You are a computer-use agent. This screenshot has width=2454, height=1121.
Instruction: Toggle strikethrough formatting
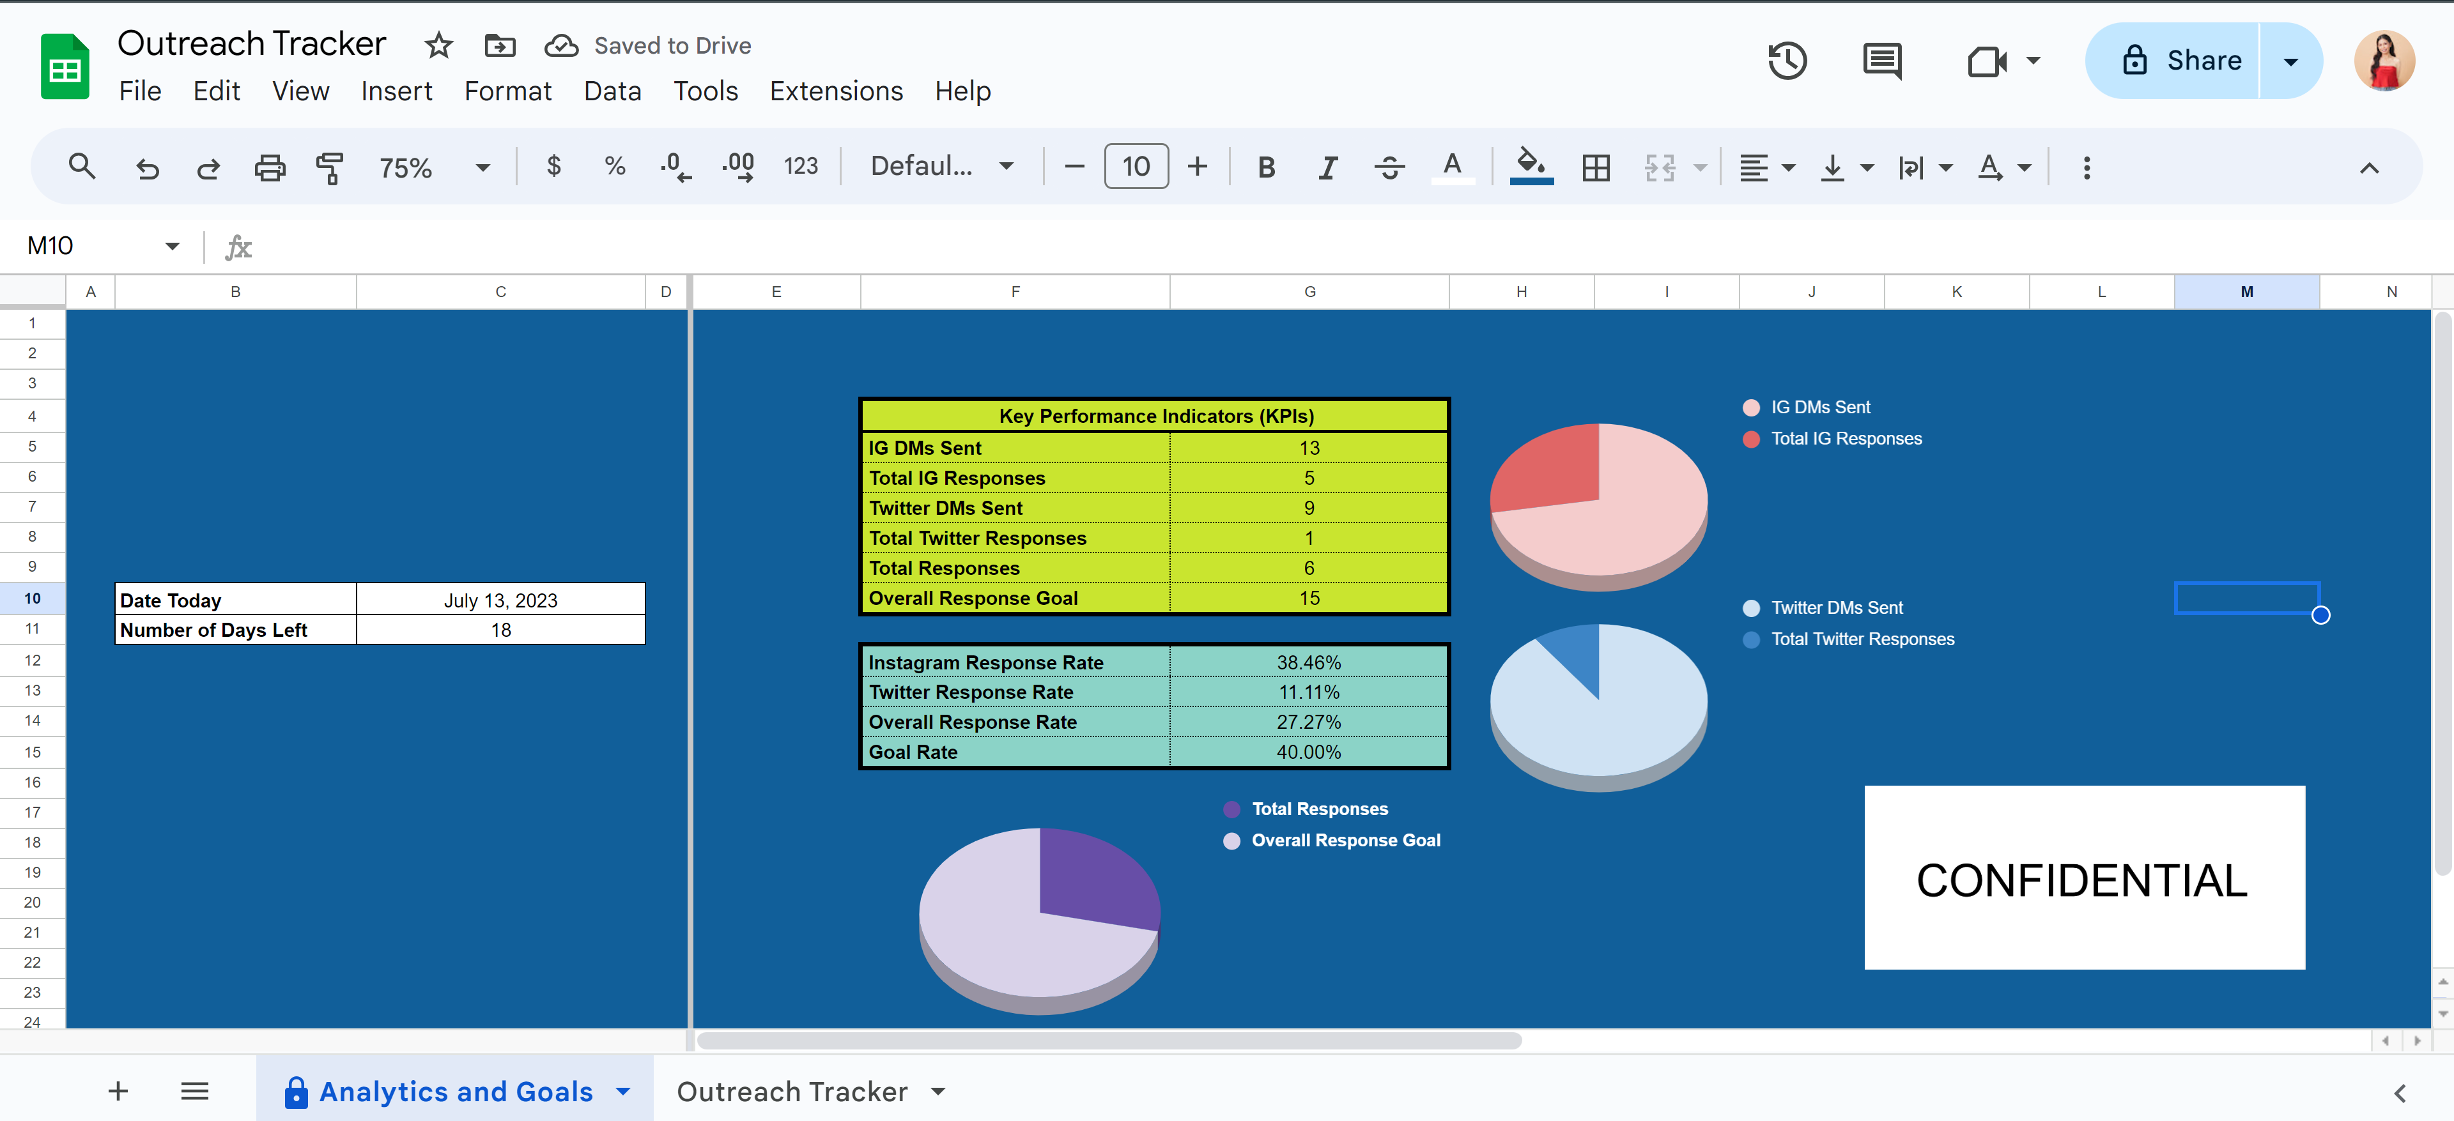tap(1389, 167)
